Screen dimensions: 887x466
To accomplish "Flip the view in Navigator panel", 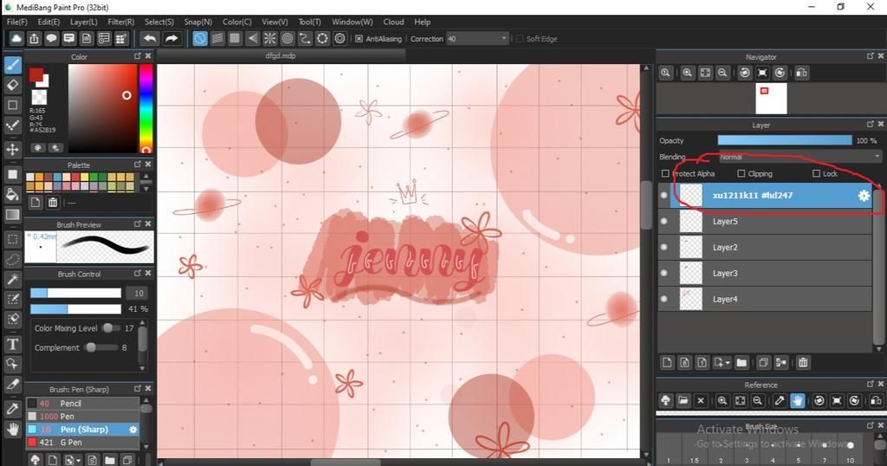I will click(x=801, y=73).
